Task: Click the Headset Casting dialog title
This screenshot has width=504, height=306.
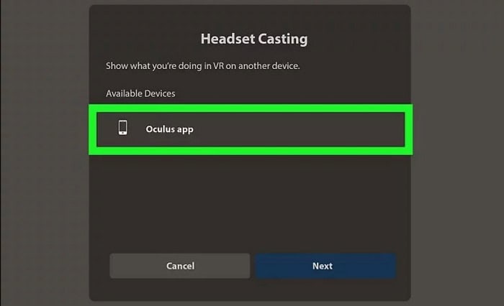Action: (x=254, y=39)
